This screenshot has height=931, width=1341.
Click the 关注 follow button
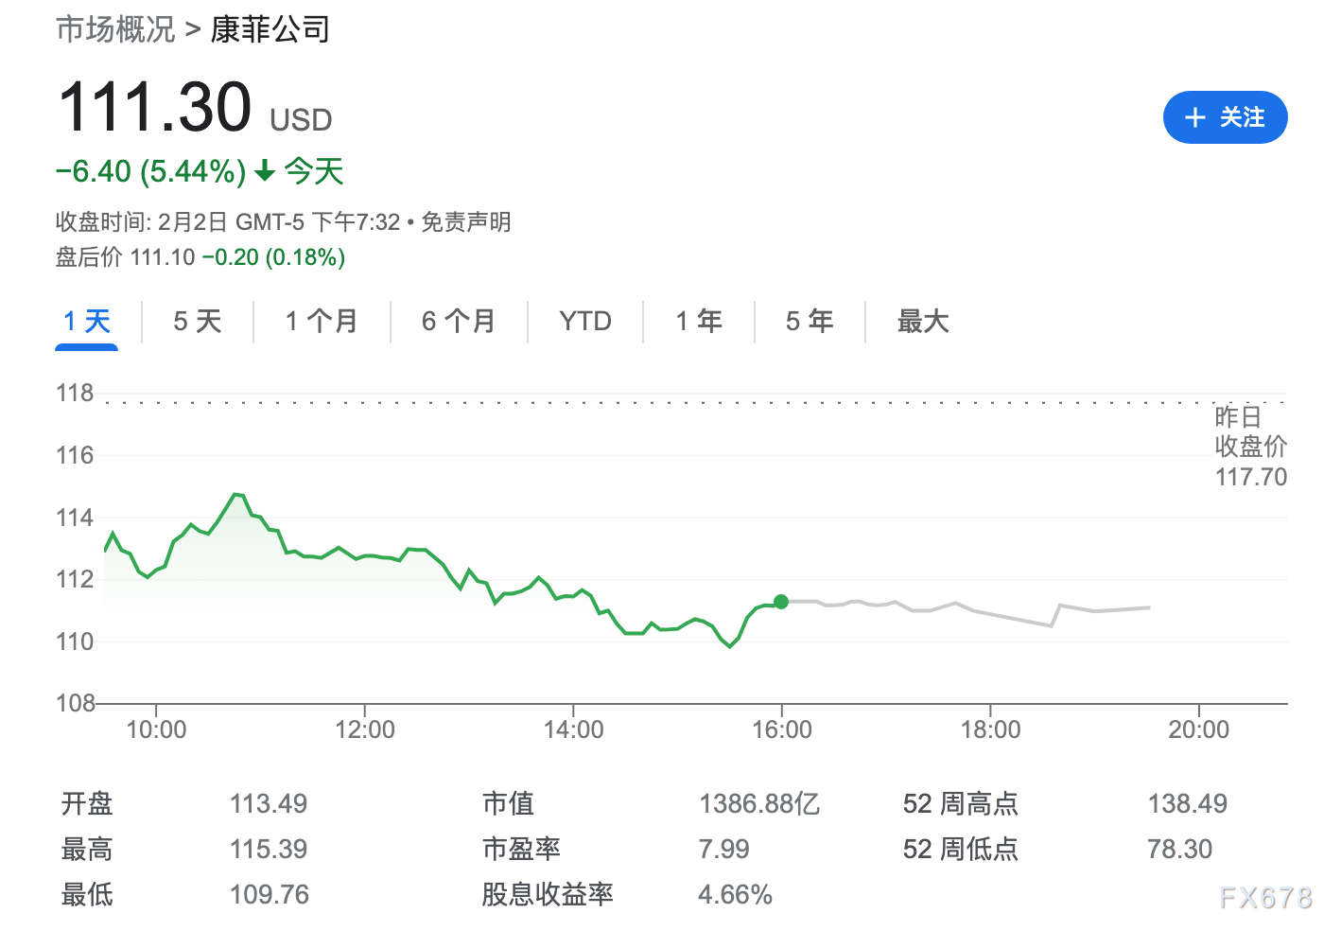(x=1225, y=117)
